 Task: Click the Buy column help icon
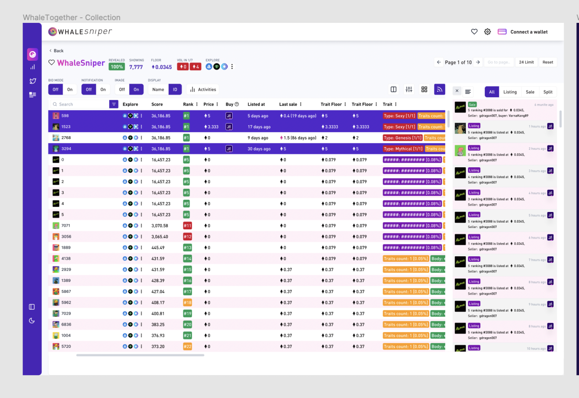click(237, 104)
